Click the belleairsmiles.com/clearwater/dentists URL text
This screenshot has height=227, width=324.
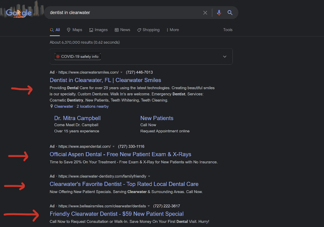coord(102,206)
